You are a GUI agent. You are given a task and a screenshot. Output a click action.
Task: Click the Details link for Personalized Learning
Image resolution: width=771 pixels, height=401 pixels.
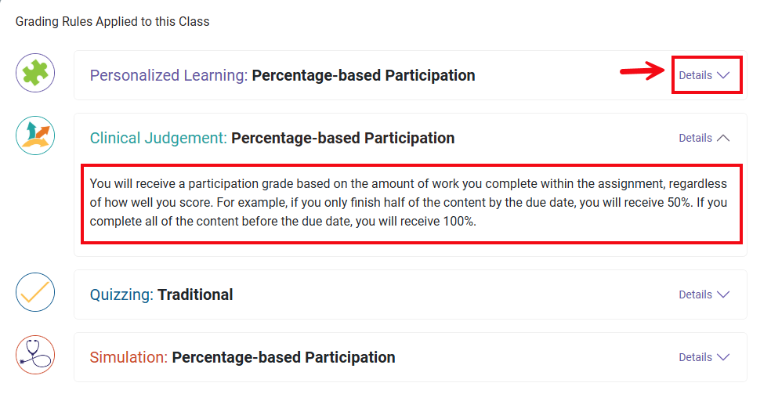695,76
